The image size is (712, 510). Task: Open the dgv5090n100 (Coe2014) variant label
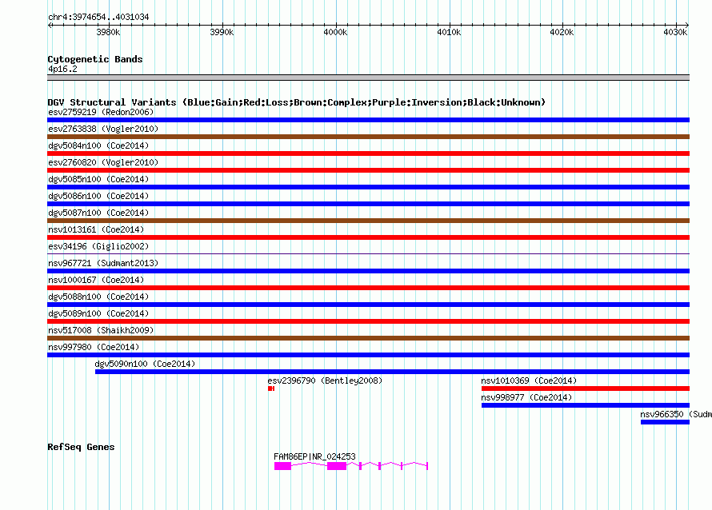(145, 364)
